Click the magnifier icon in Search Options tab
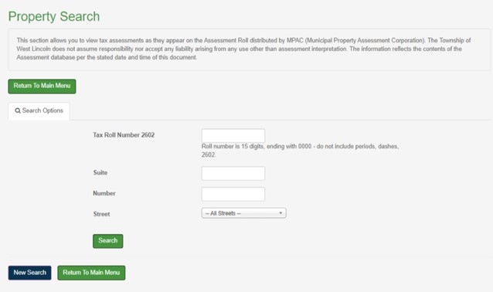The width and height of the screenshot is (493, 292). [18, 110]
